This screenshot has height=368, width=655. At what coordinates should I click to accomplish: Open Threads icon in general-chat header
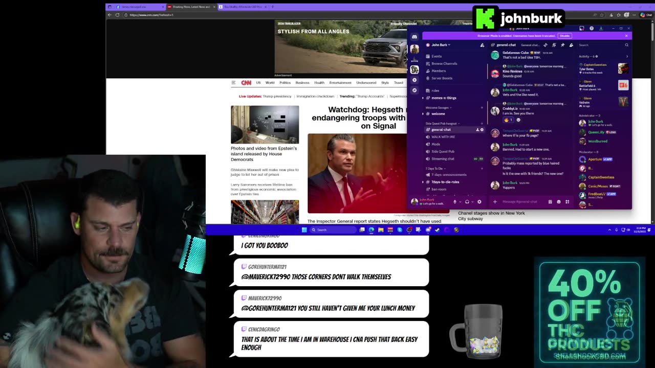point(545,45)
